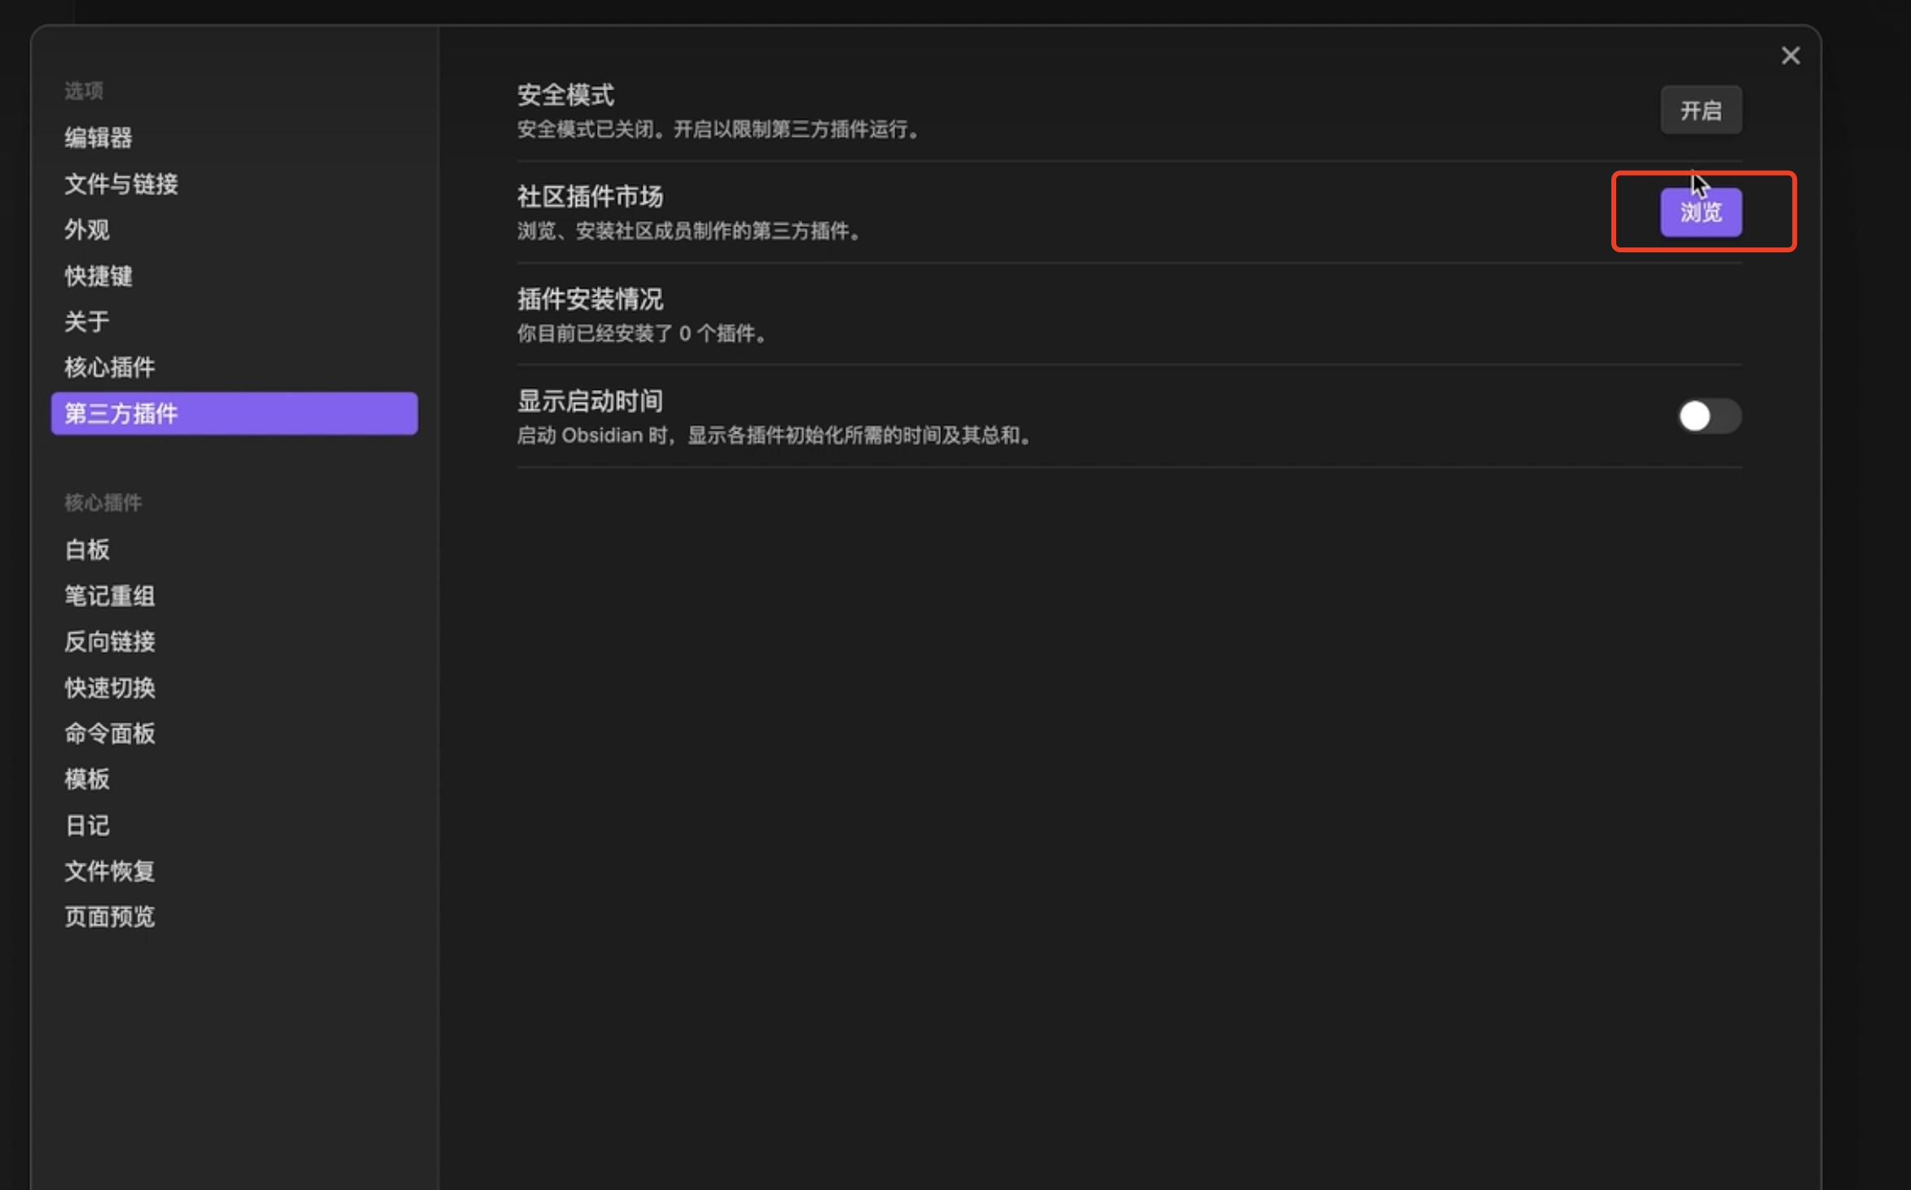The height and width of the screenshot is (1190, 1911).
Task: Open the 编辑器 settings tab
Action: click(x=99, y=138)
